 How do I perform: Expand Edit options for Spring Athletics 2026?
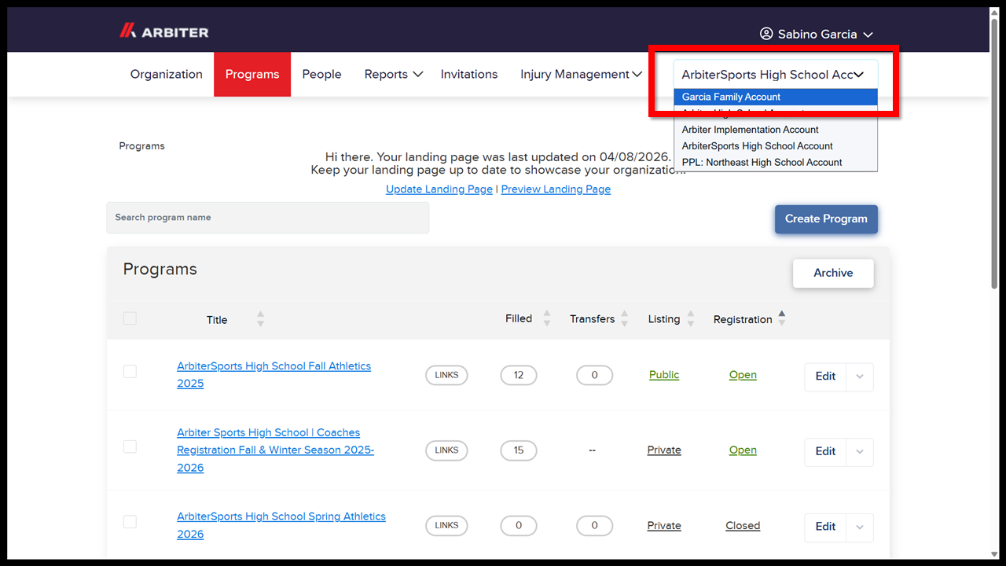coord(860,527)
